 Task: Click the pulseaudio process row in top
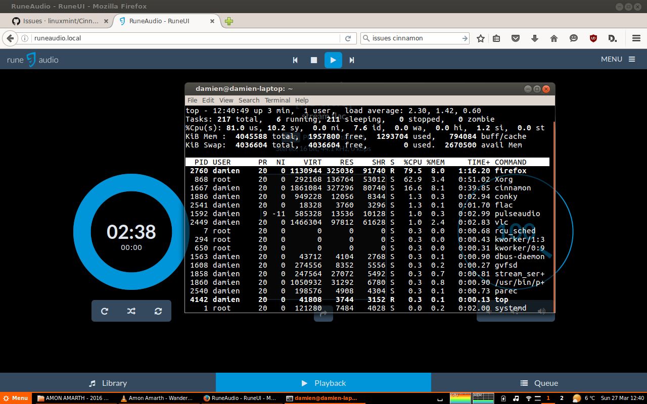pos(367,214)
